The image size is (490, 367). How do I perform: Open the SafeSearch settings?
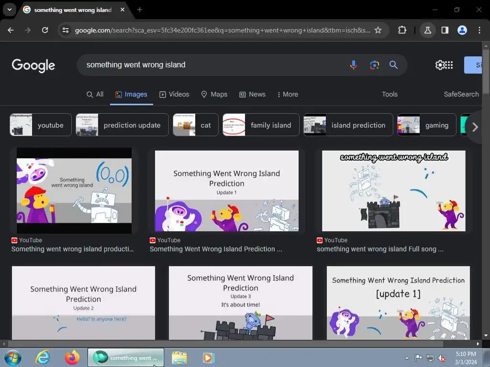click(461, 94)
